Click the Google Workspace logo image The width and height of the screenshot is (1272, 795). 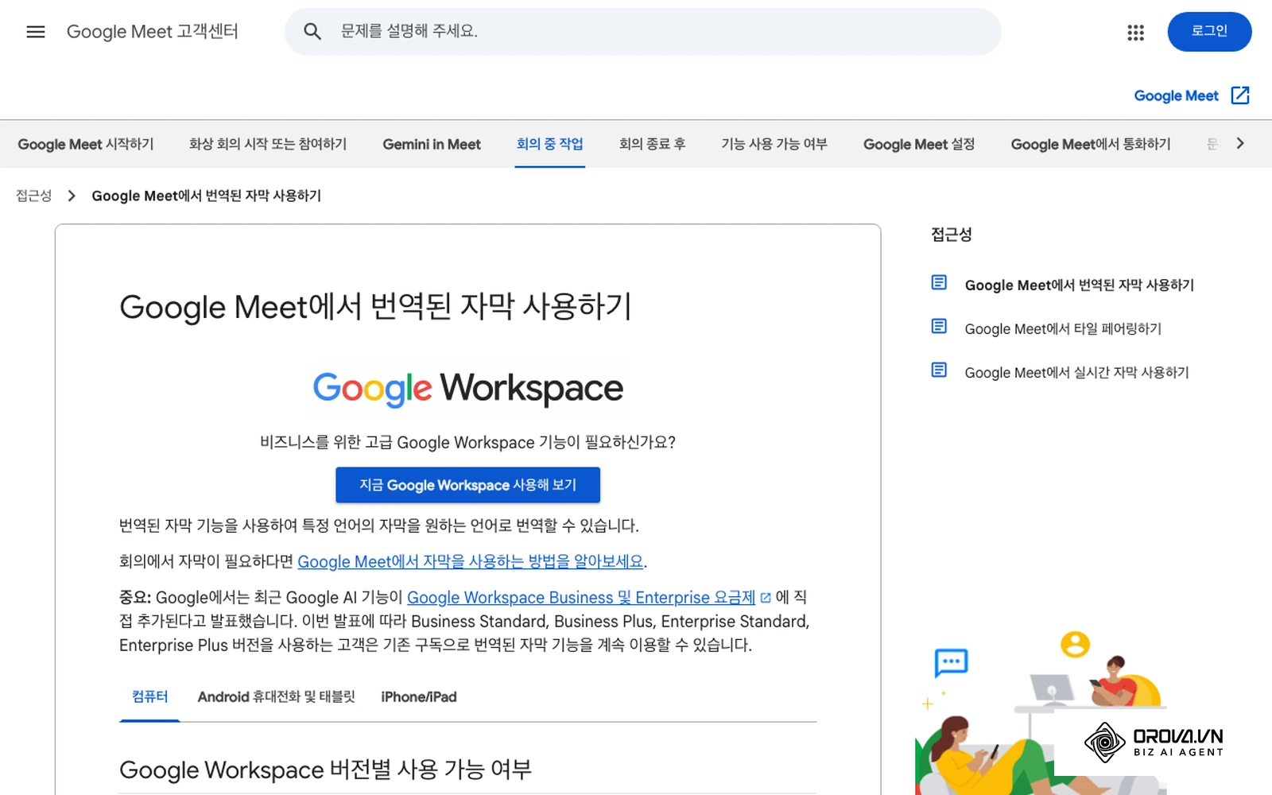coord(467,389)
